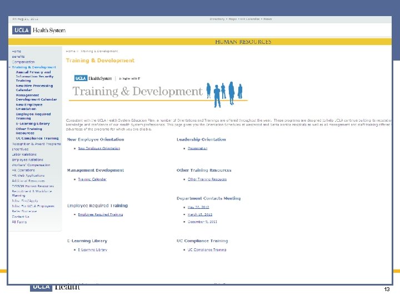Open the UC Compliance Training bulleted link
400x300 pixels.
click(x=207, y=250)
